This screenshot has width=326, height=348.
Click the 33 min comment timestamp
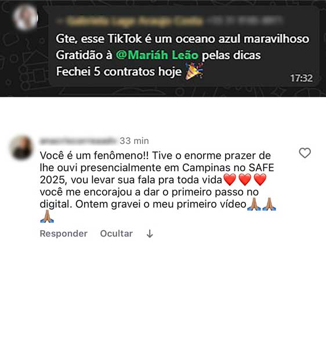(134, 141)
